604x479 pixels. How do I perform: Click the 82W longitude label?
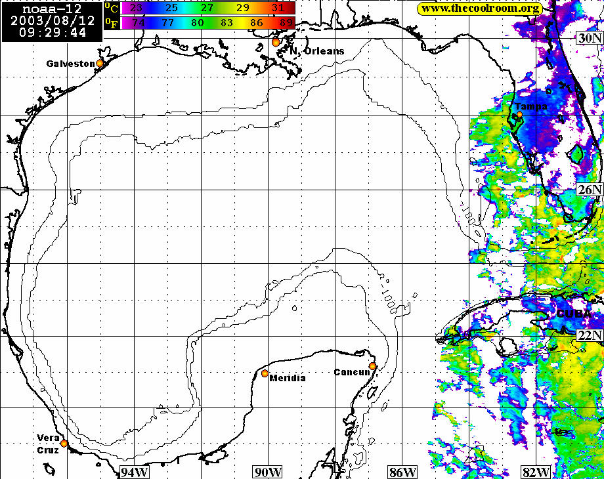[x=536, y=472]
